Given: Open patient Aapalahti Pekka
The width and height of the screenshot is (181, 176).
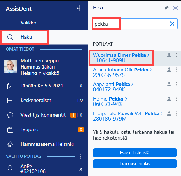Looking at the screenshot, I should click(113, 87).
